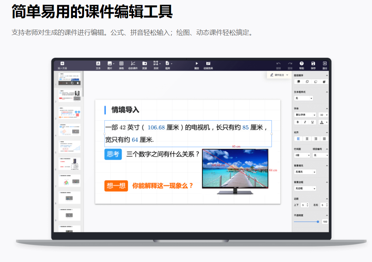Click text '你能解释这一现象么？'

[x=163, y=186]
